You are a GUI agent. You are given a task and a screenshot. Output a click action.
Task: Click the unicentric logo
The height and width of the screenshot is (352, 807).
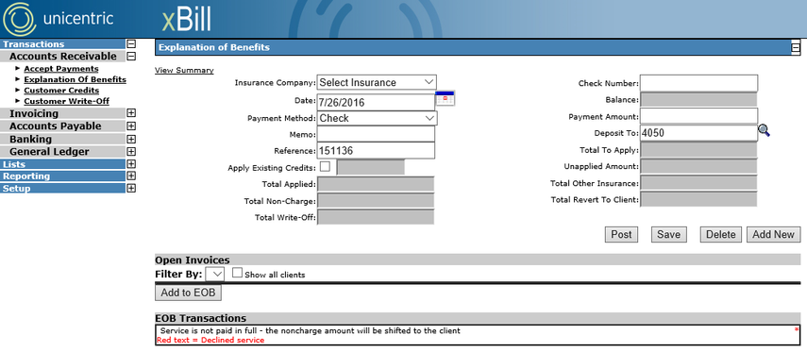click(x=58, y=19)
